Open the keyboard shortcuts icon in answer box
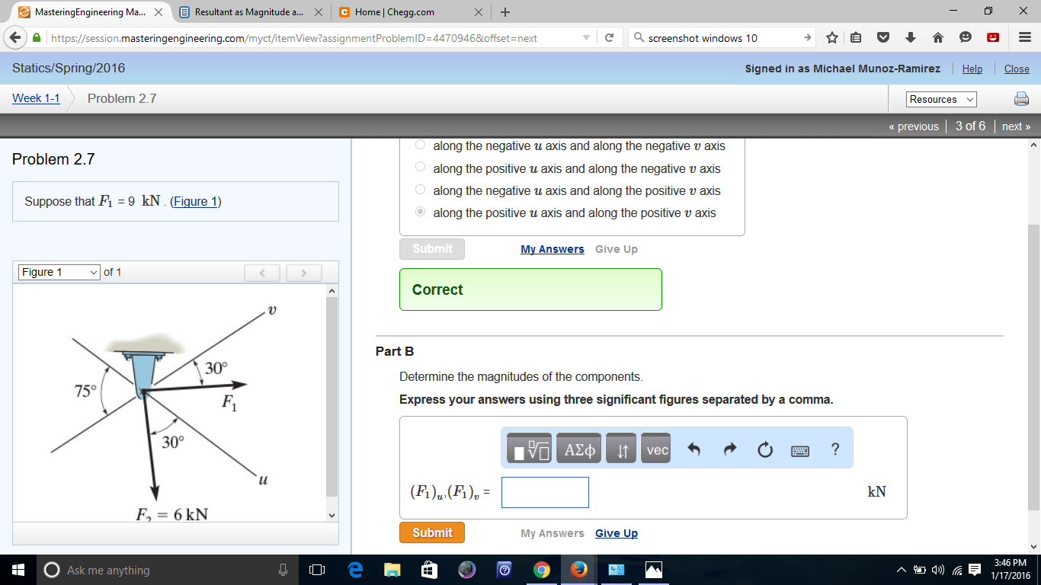Viewport: 1041px width, 585px height. click(799, 449)
